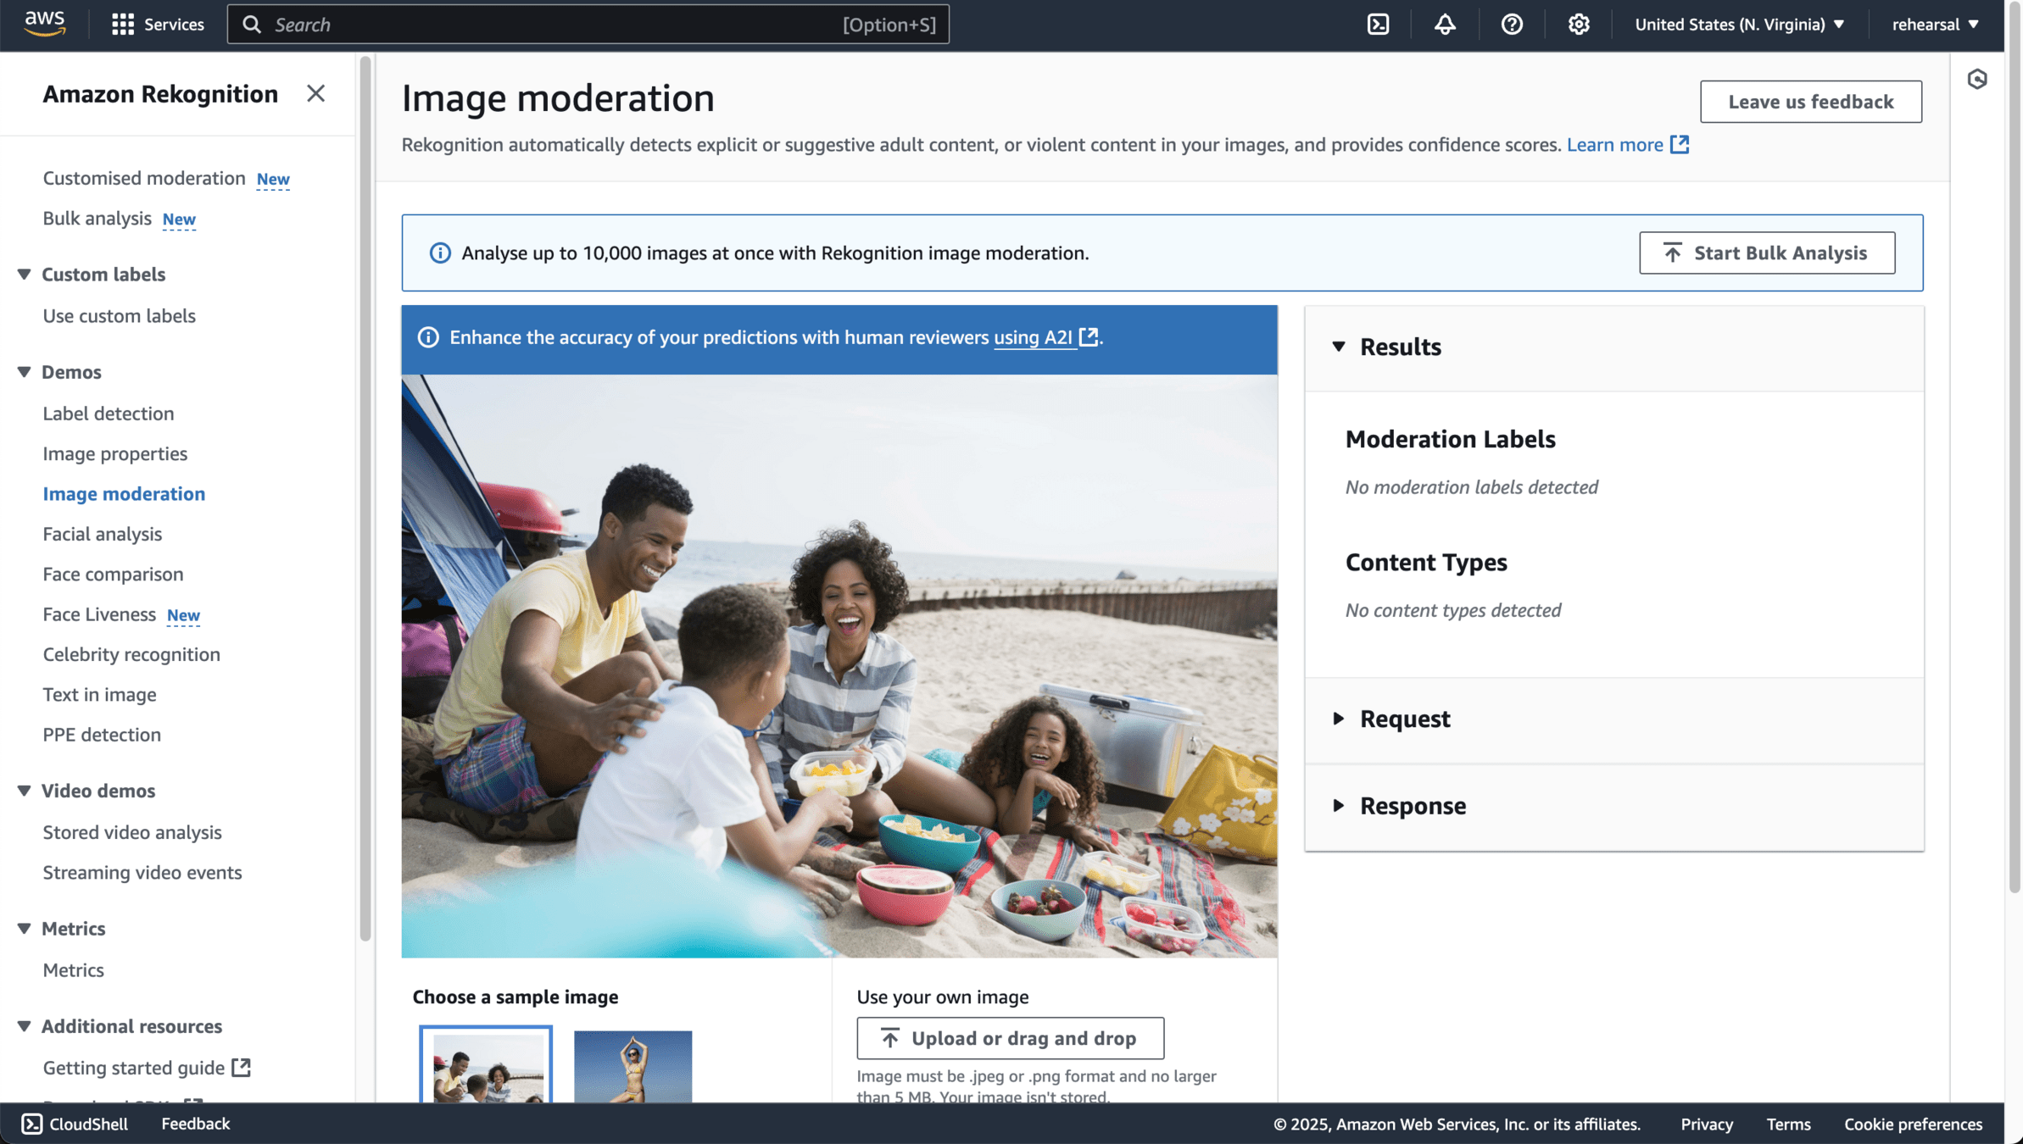Click the AWS logo home icon

tap(45, 23)
